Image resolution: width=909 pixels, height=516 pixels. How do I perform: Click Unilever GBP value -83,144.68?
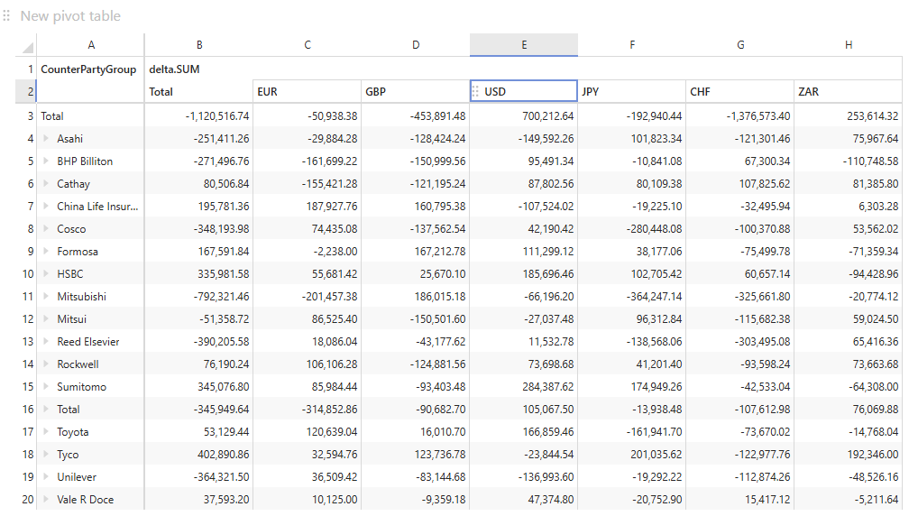tap(441, 477)
